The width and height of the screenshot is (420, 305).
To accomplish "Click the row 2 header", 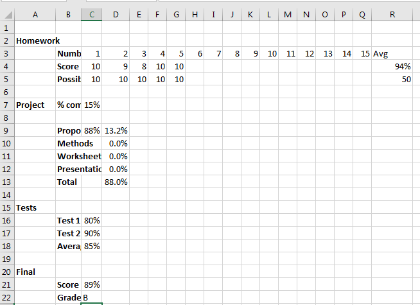I will [x=6, y=40].
